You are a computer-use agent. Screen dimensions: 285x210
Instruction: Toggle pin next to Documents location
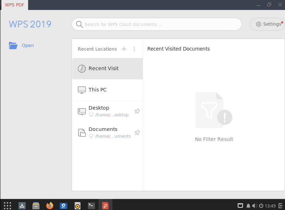point(137,132)
